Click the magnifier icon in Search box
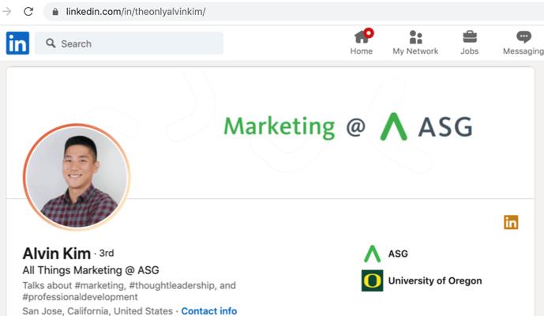544x316 pixels. tap(51, 43)
